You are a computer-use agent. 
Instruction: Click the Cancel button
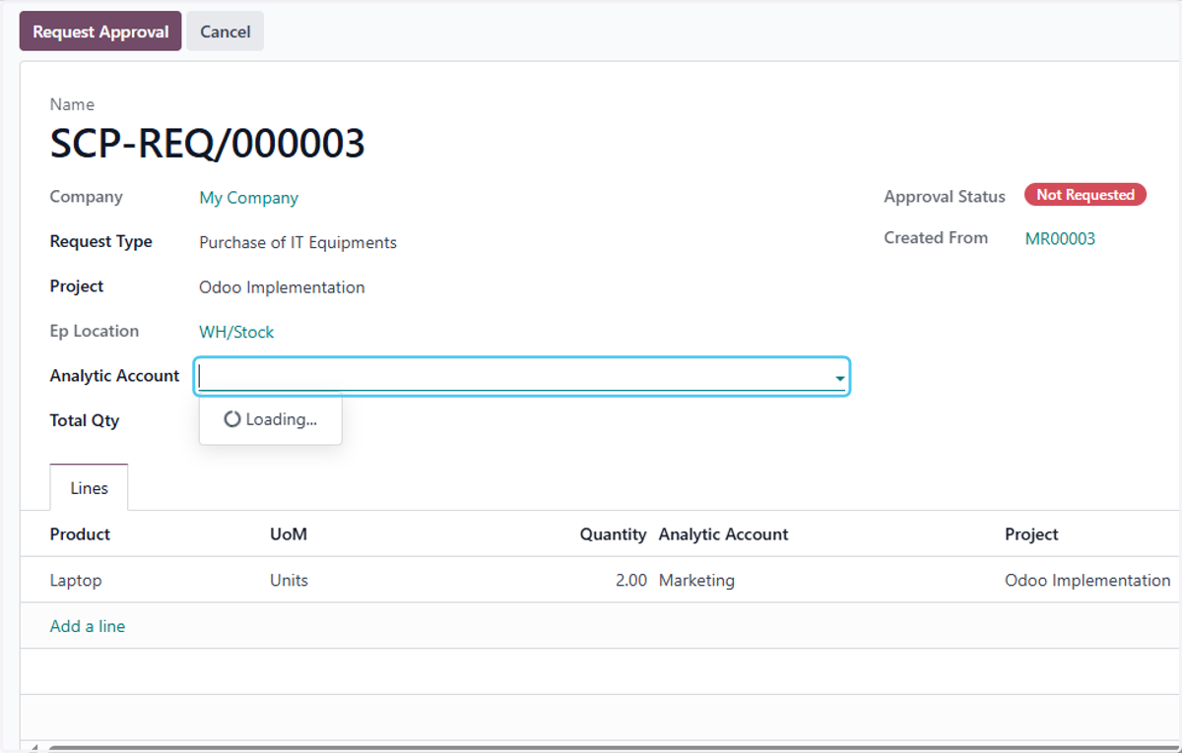pos(226,31)
